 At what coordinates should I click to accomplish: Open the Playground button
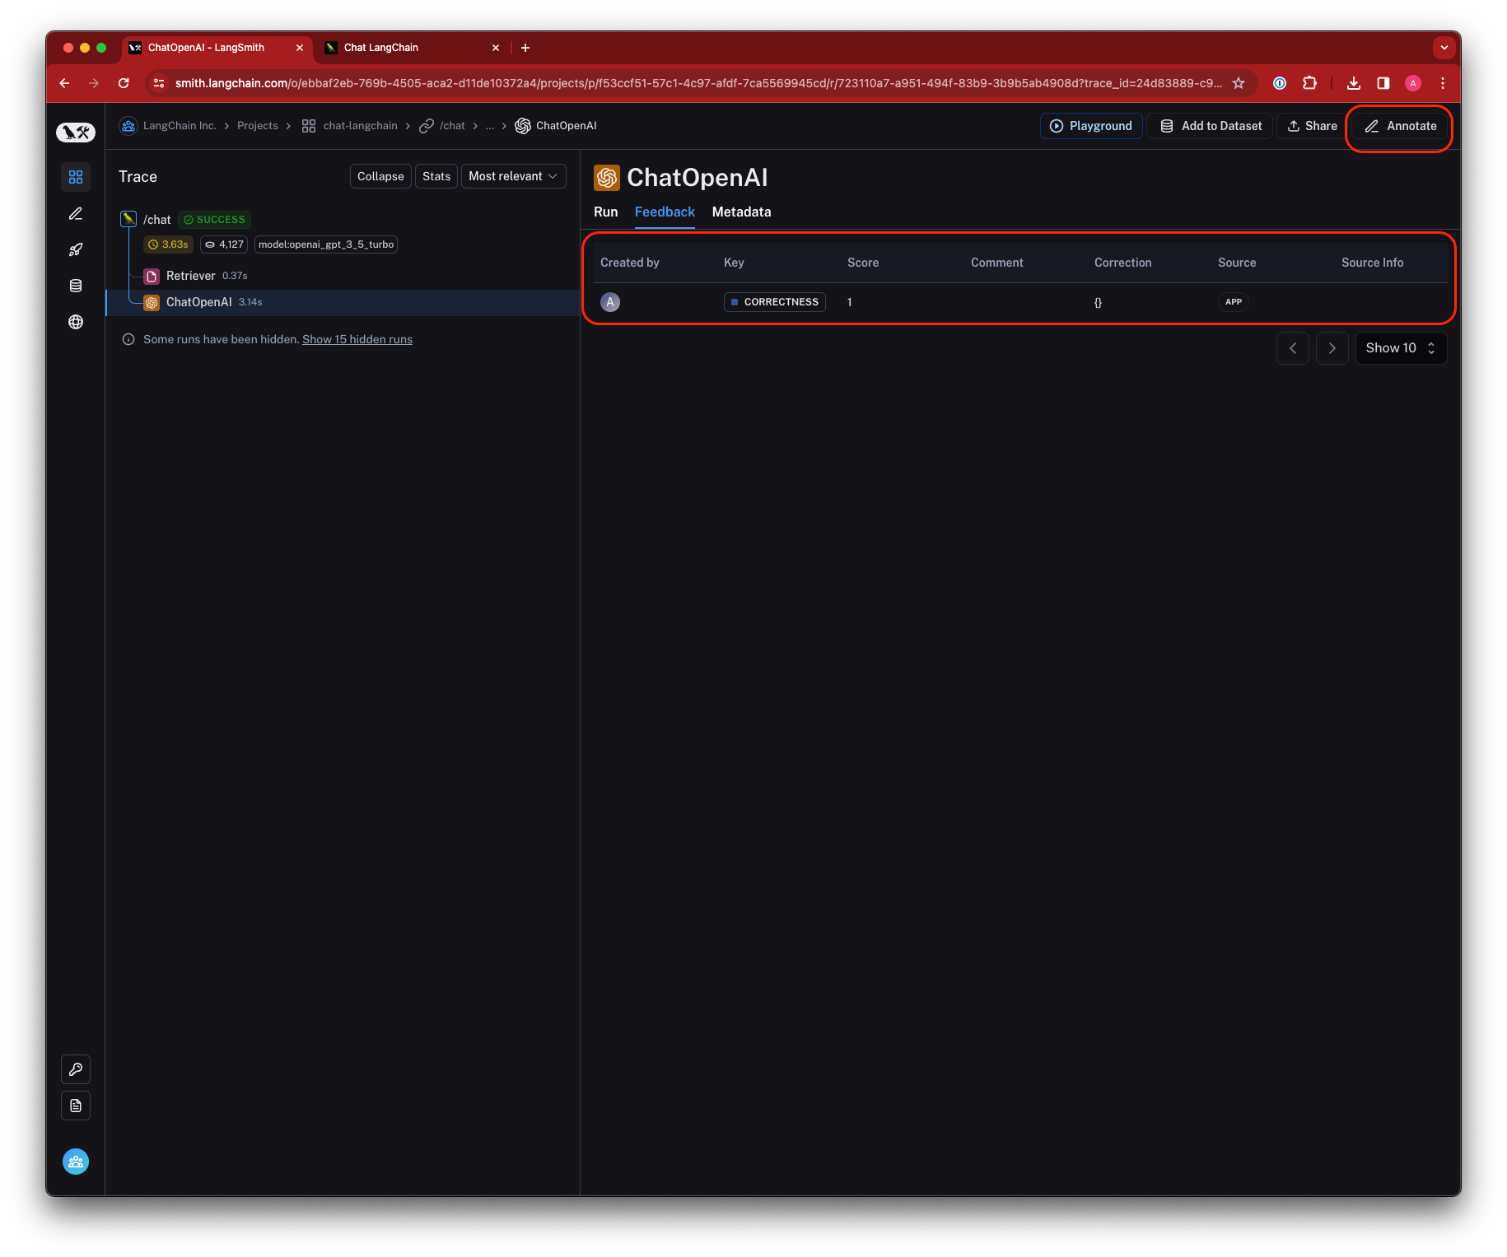pos(1091,126)
